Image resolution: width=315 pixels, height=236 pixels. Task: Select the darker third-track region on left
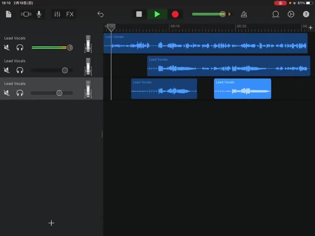click(164, 89)
